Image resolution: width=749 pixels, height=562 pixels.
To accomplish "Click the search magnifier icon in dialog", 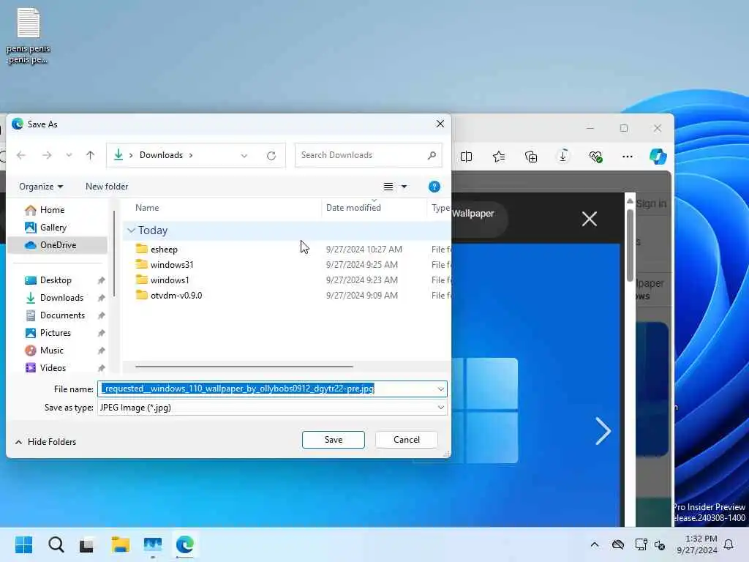I will (432, 155).
